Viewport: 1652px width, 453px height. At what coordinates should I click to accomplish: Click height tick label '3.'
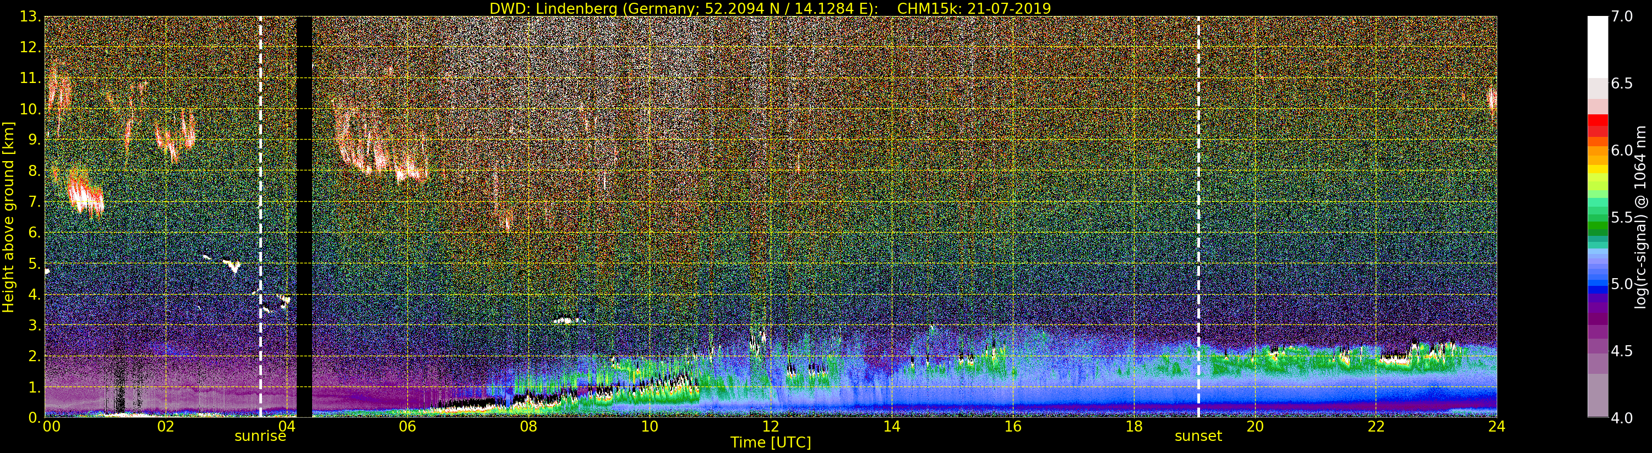click(x=34, y=325)
